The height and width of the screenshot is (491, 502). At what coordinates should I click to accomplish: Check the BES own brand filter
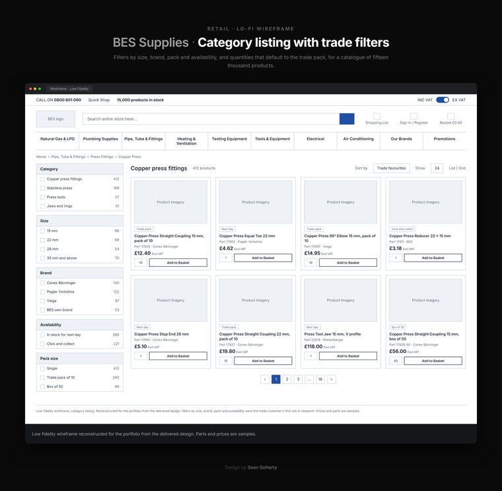(x=42, y=310)
